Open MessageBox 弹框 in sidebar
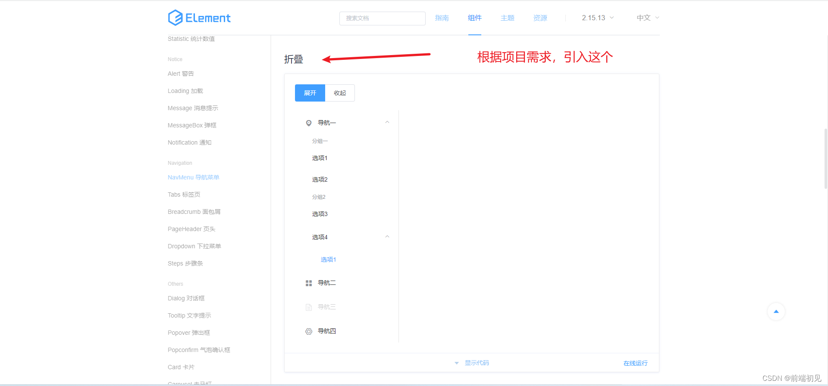The height and width of the screenshot is (386, 828). [x=192, y=125]
